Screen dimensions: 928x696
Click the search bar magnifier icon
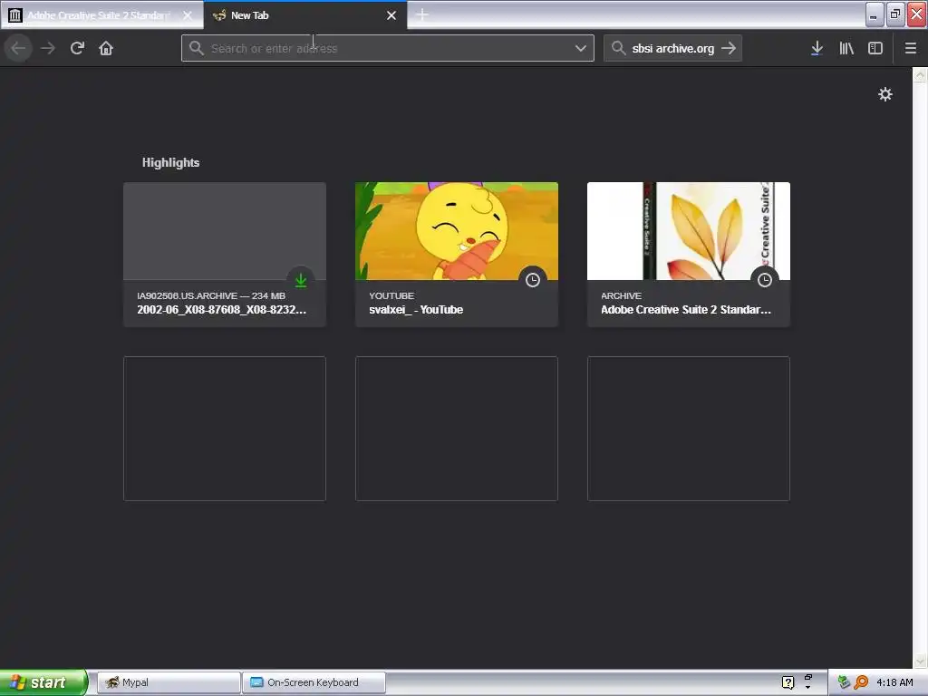click(618, 48)
